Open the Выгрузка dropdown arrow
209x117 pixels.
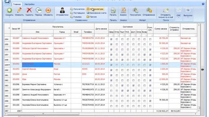[188, 18]
